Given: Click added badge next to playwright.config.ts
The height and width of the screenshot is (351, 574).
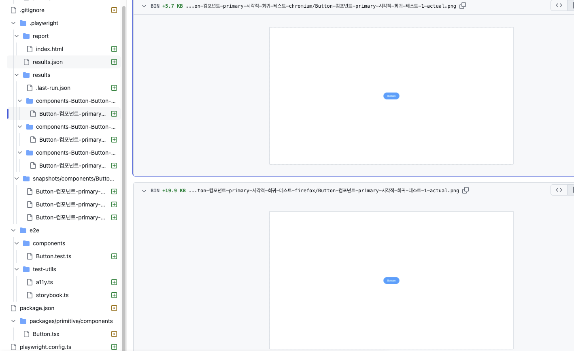Looking at the screenshot, I should tap(114, 347).
